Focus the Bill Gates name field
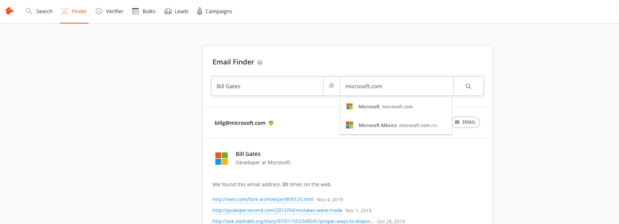 tap(267, 86)
